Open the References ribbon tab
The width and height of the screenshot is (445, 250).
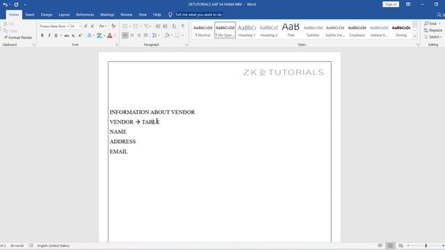85,15
